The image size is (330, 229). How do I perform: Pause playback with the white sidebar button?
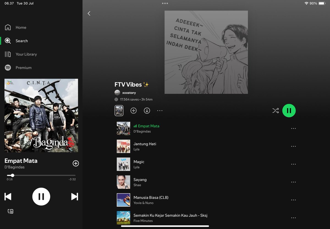click(x=41, y=197)
